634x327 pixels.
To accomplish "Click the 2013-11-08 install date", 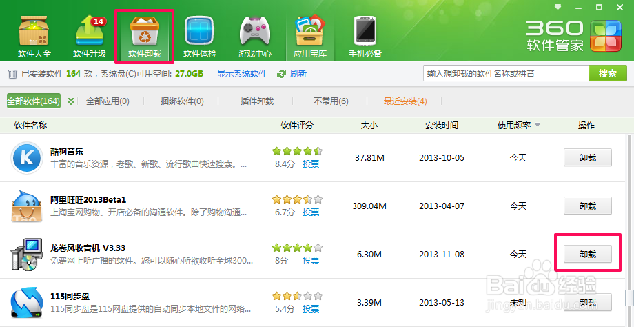I will click(x=442, y=254).
